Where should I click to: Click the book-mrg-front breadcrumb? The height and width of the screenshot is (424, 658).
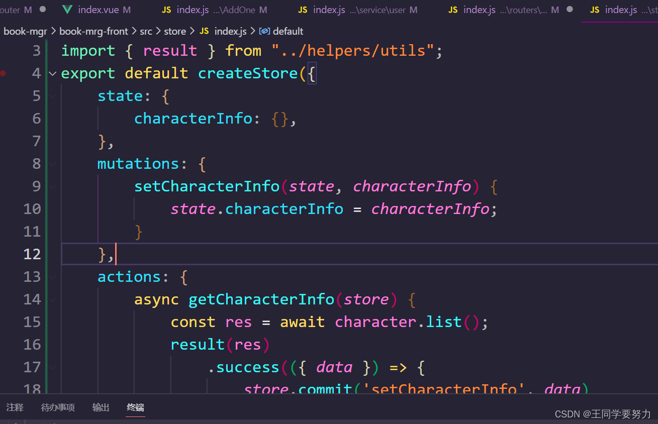[x=93, y=31]
